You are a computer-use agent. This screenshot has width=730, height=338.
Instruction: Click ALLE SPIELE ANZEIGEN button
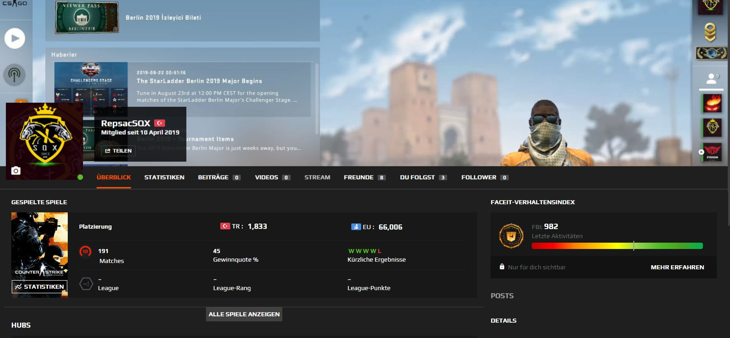click(x=244, y=314)
